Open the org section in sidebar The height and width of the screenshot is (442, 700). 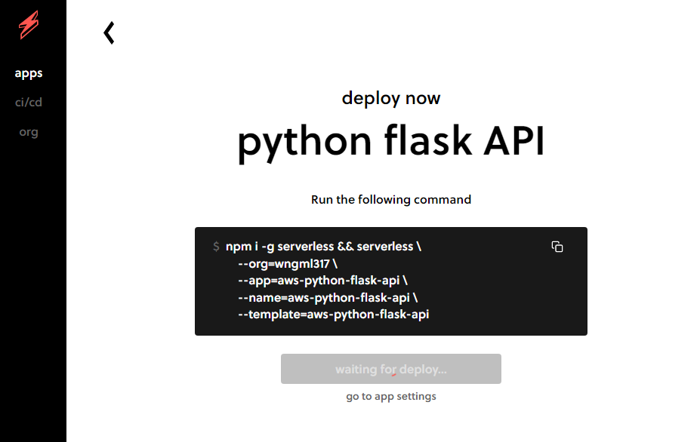tap(29, 132)
